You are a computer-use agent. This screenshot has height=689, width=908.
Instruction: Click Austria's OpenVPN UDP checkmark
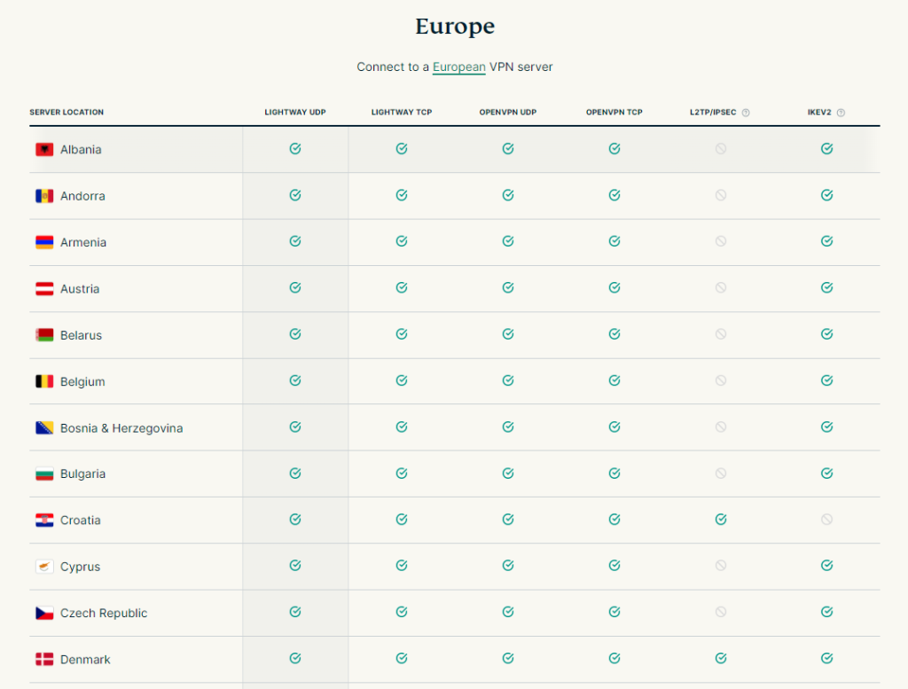[508, 287]
